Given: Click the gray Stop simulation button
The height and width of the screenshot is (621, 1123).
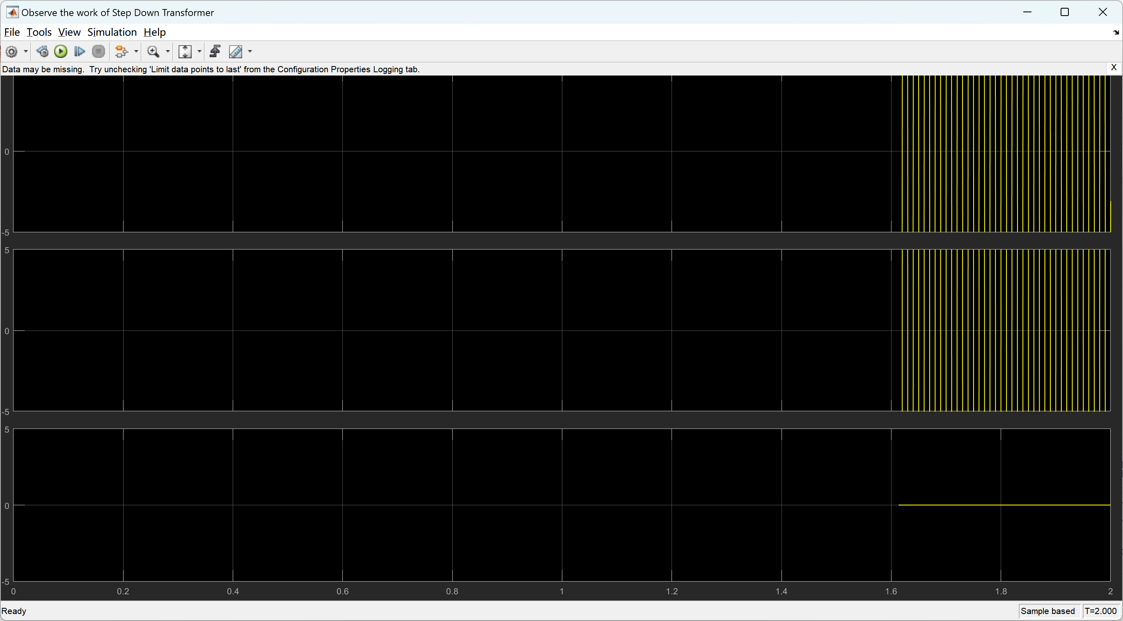Looking at the screenshot, I should (x=99, y=52).
